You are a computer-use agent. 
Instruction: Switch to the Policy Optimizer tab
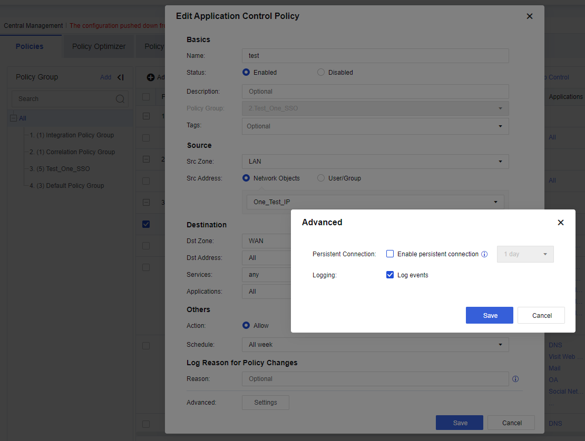click(99, 46)
